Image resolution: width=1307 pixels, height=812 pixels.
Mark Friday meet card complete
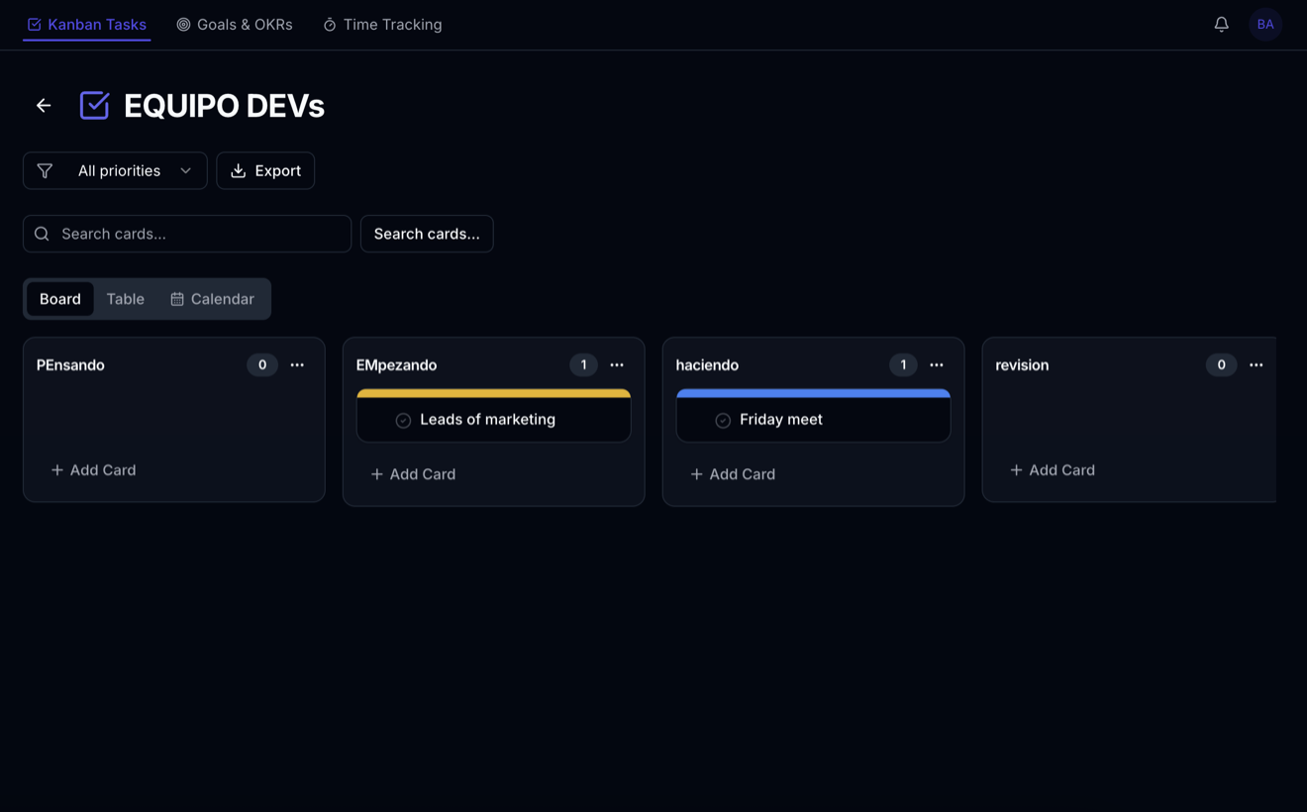coord(723,420)
